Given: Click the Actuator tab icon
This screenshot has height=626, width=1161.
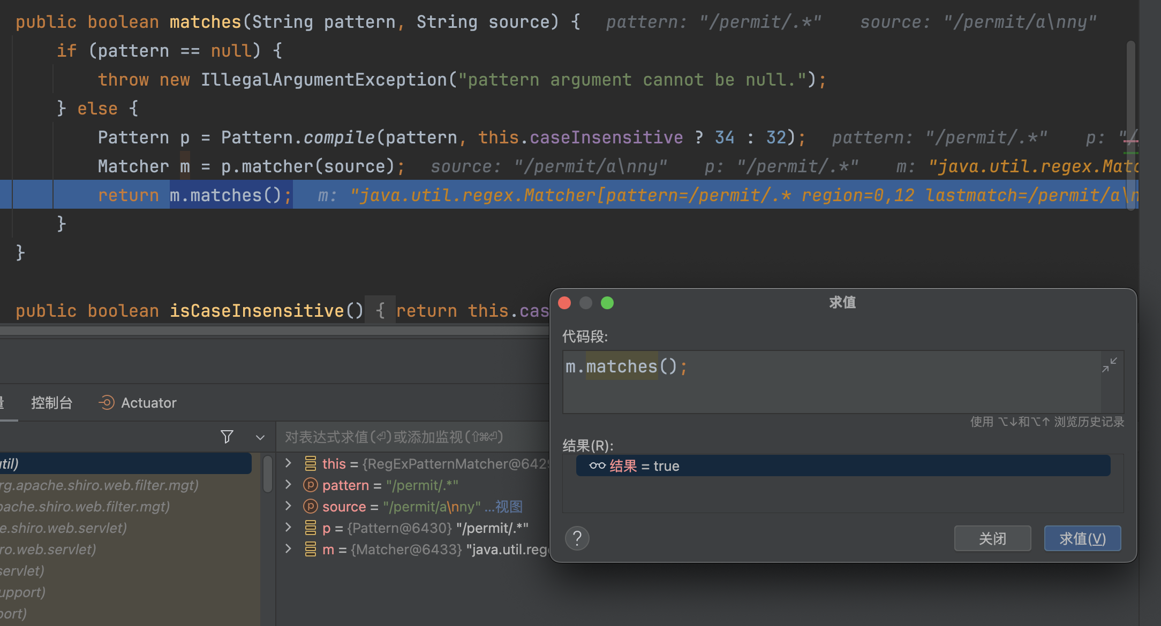Looking at the screenshot, I should click(107, 402).
